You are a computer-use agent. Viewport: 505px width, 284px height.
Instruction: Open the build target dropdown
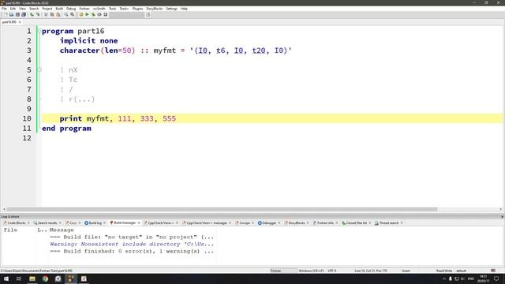tap(127, 15)
